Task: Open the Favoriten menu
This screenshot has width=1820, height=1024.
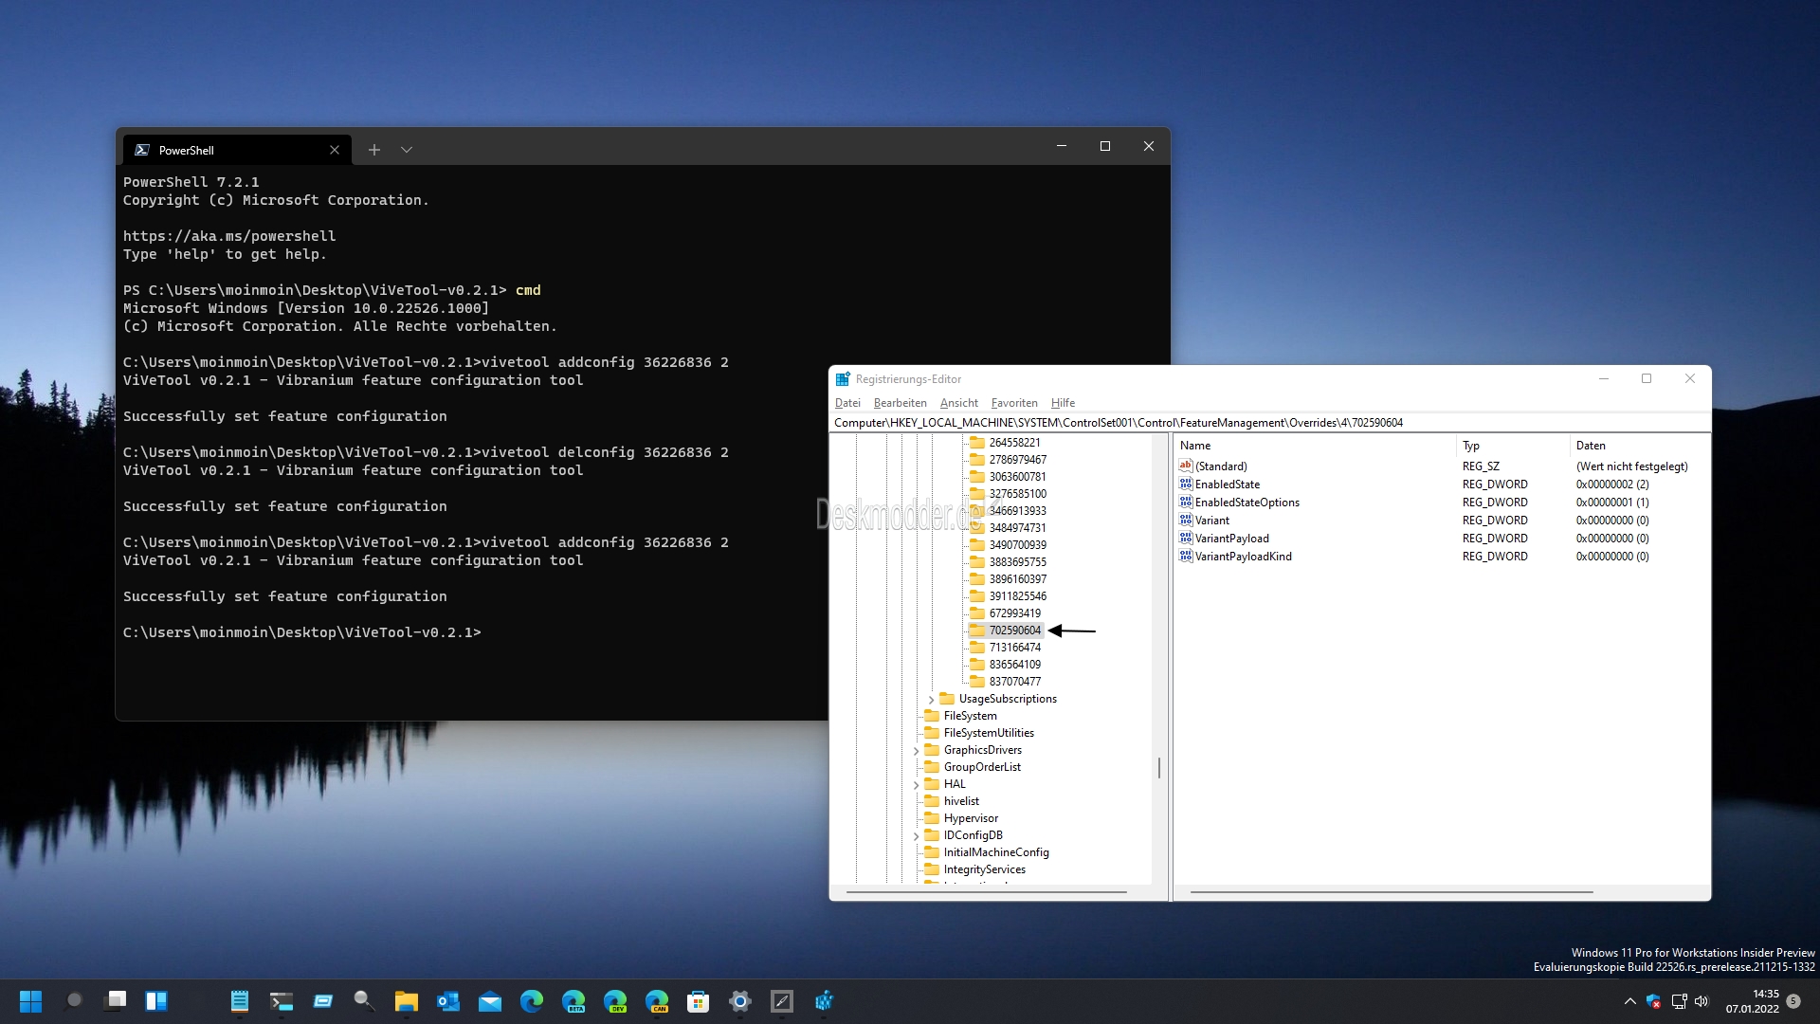Action: click(1014, 403)
